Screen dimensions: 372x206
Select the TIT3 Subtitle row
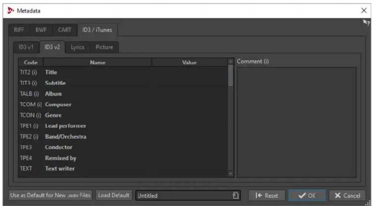[123, 83]
